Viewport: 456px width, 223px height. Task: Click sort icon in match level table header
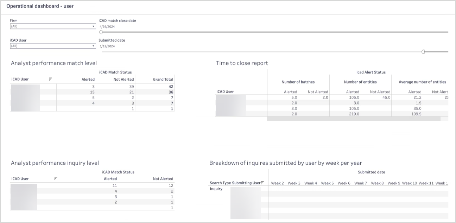click(51, 79)
